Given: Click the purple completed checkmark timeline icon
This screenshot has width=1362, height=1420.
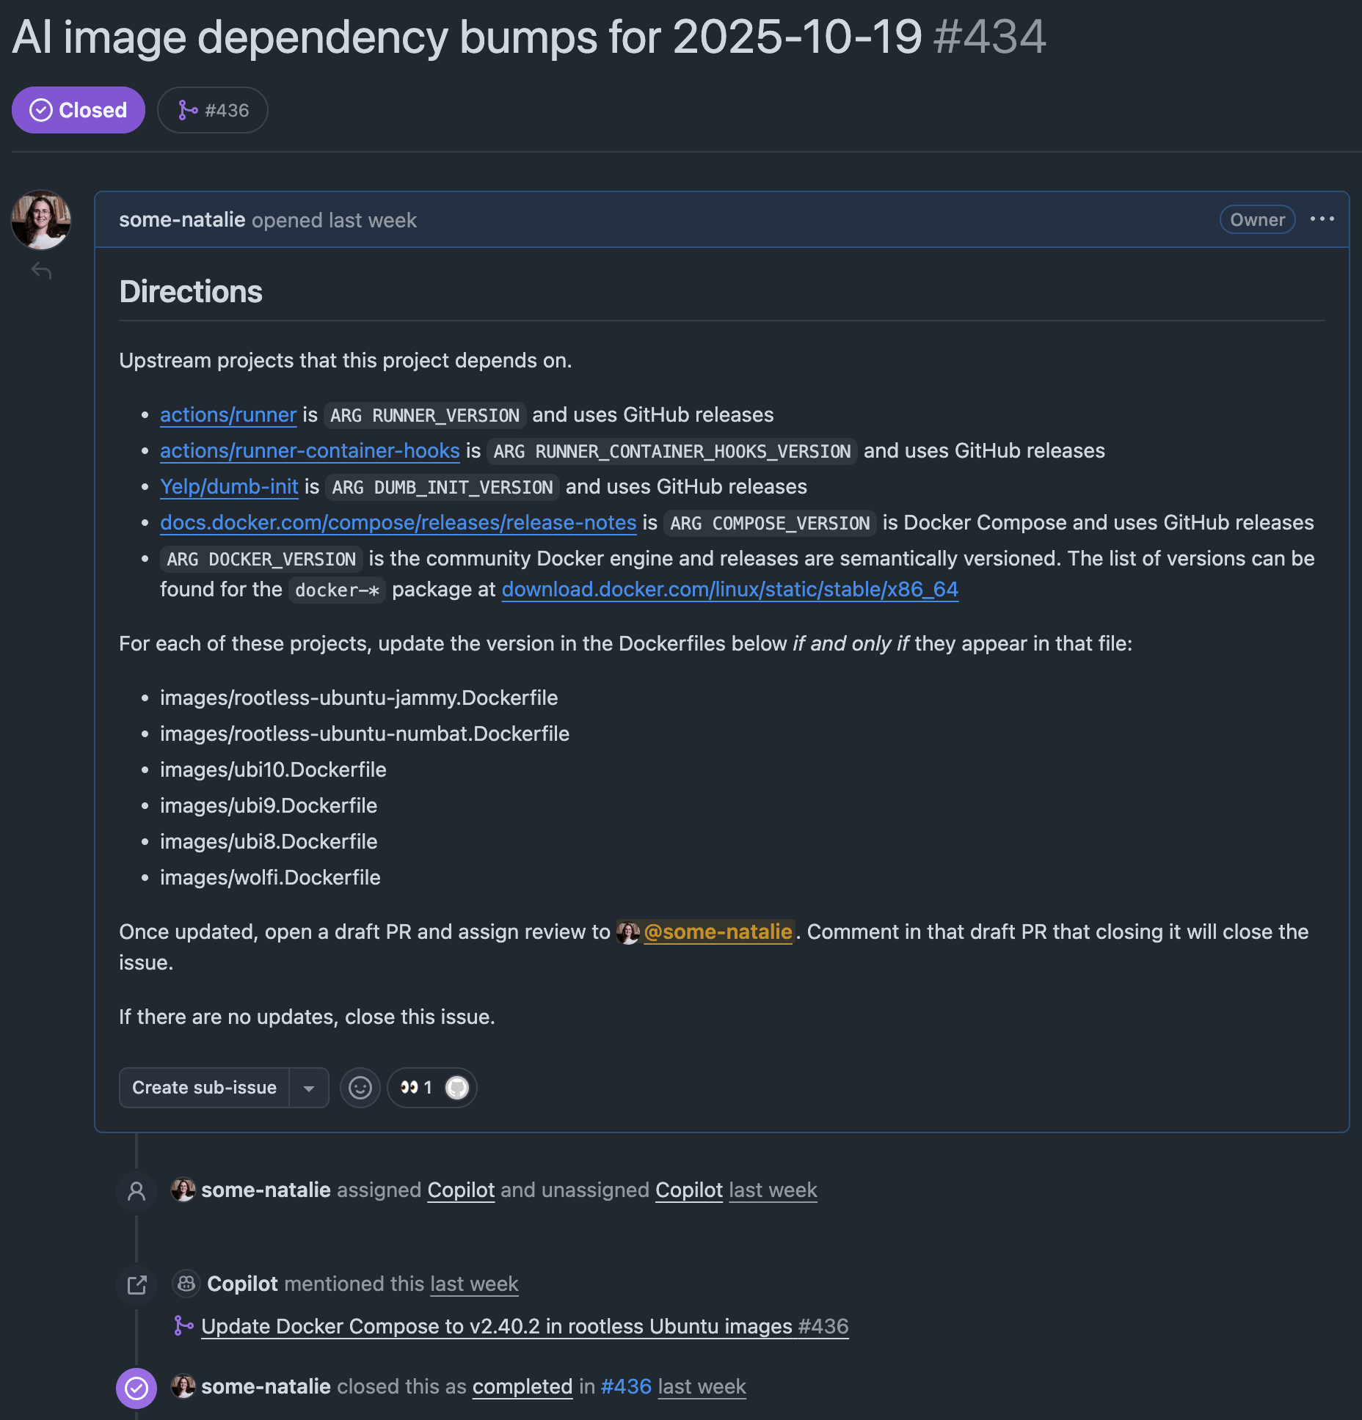Looking at the screenshot, I should coord(136,1388).
